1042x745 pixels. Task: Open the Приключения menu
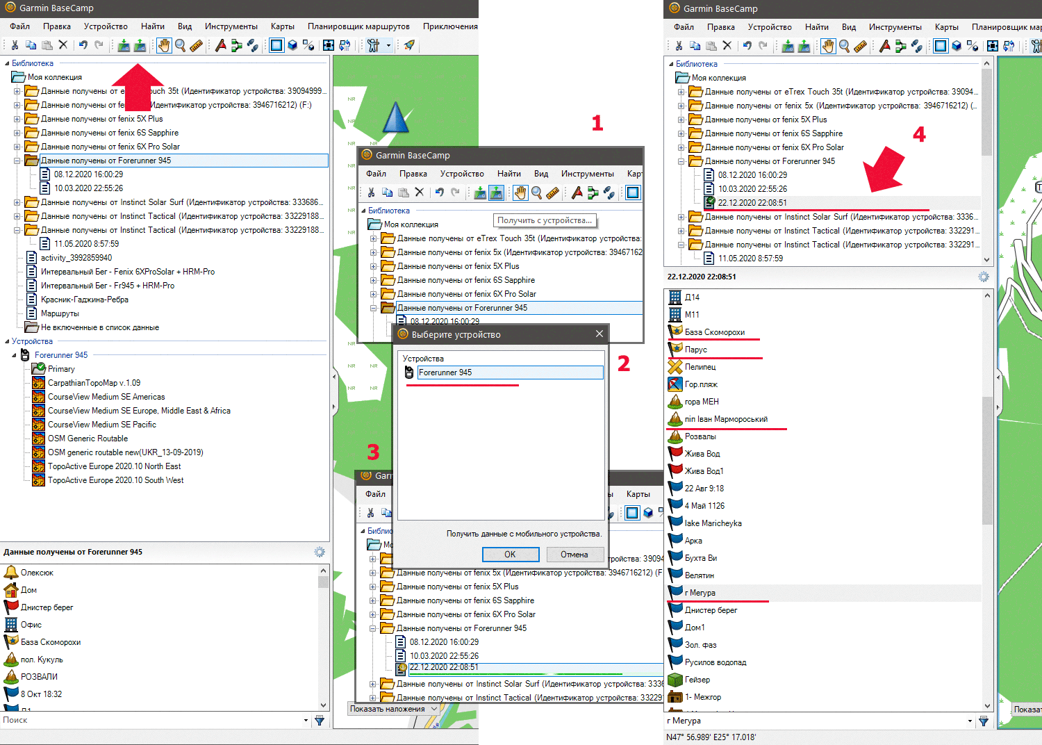pyautogui.click(x=449, y=26)
